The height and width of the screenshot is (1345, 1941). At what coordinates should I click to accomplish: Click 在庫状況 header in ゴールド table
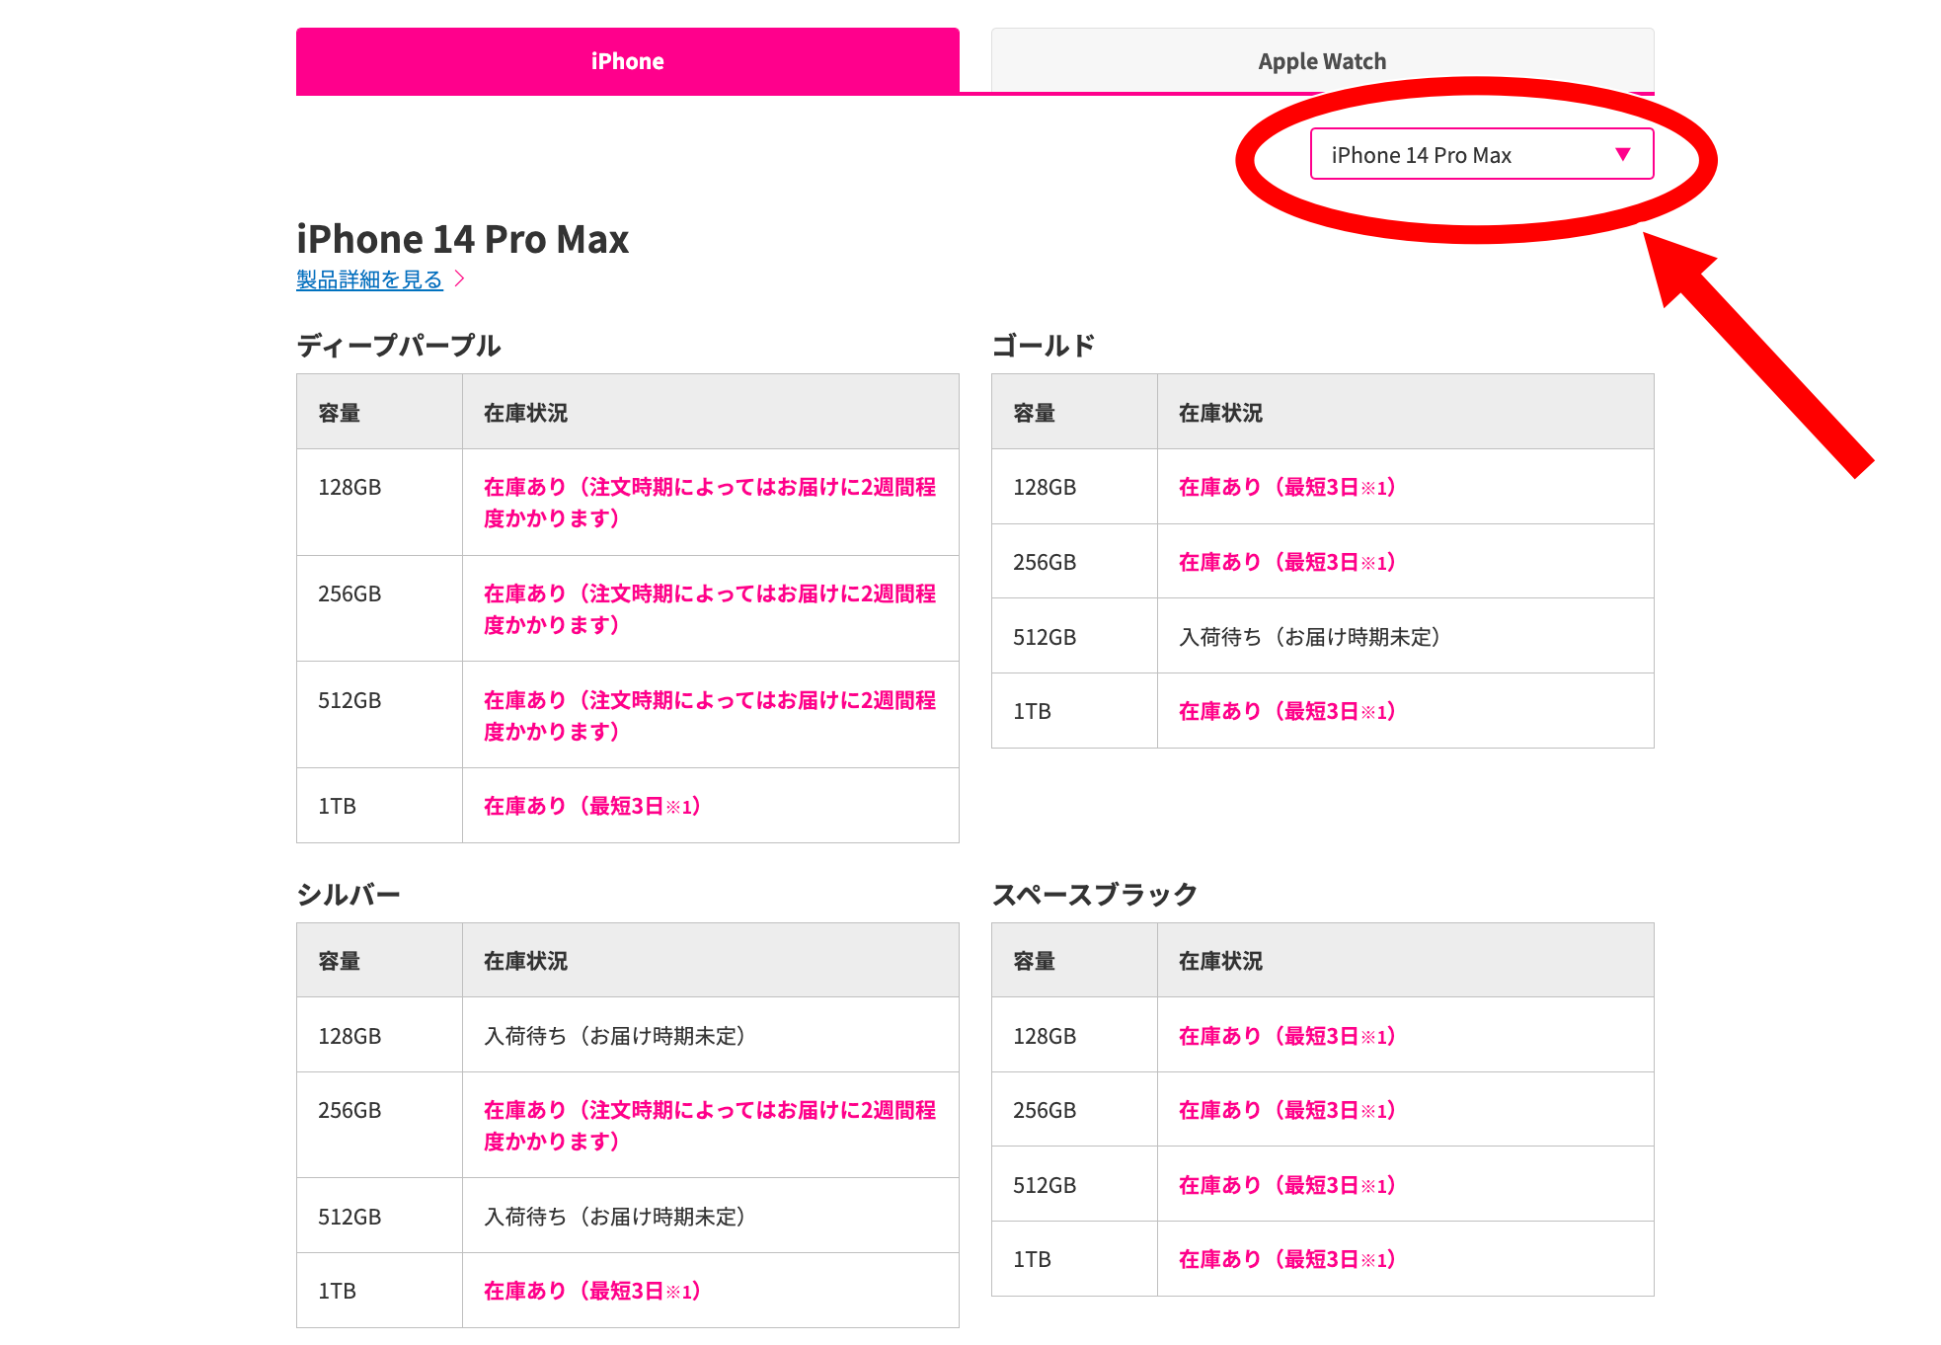click(1406, 412)
